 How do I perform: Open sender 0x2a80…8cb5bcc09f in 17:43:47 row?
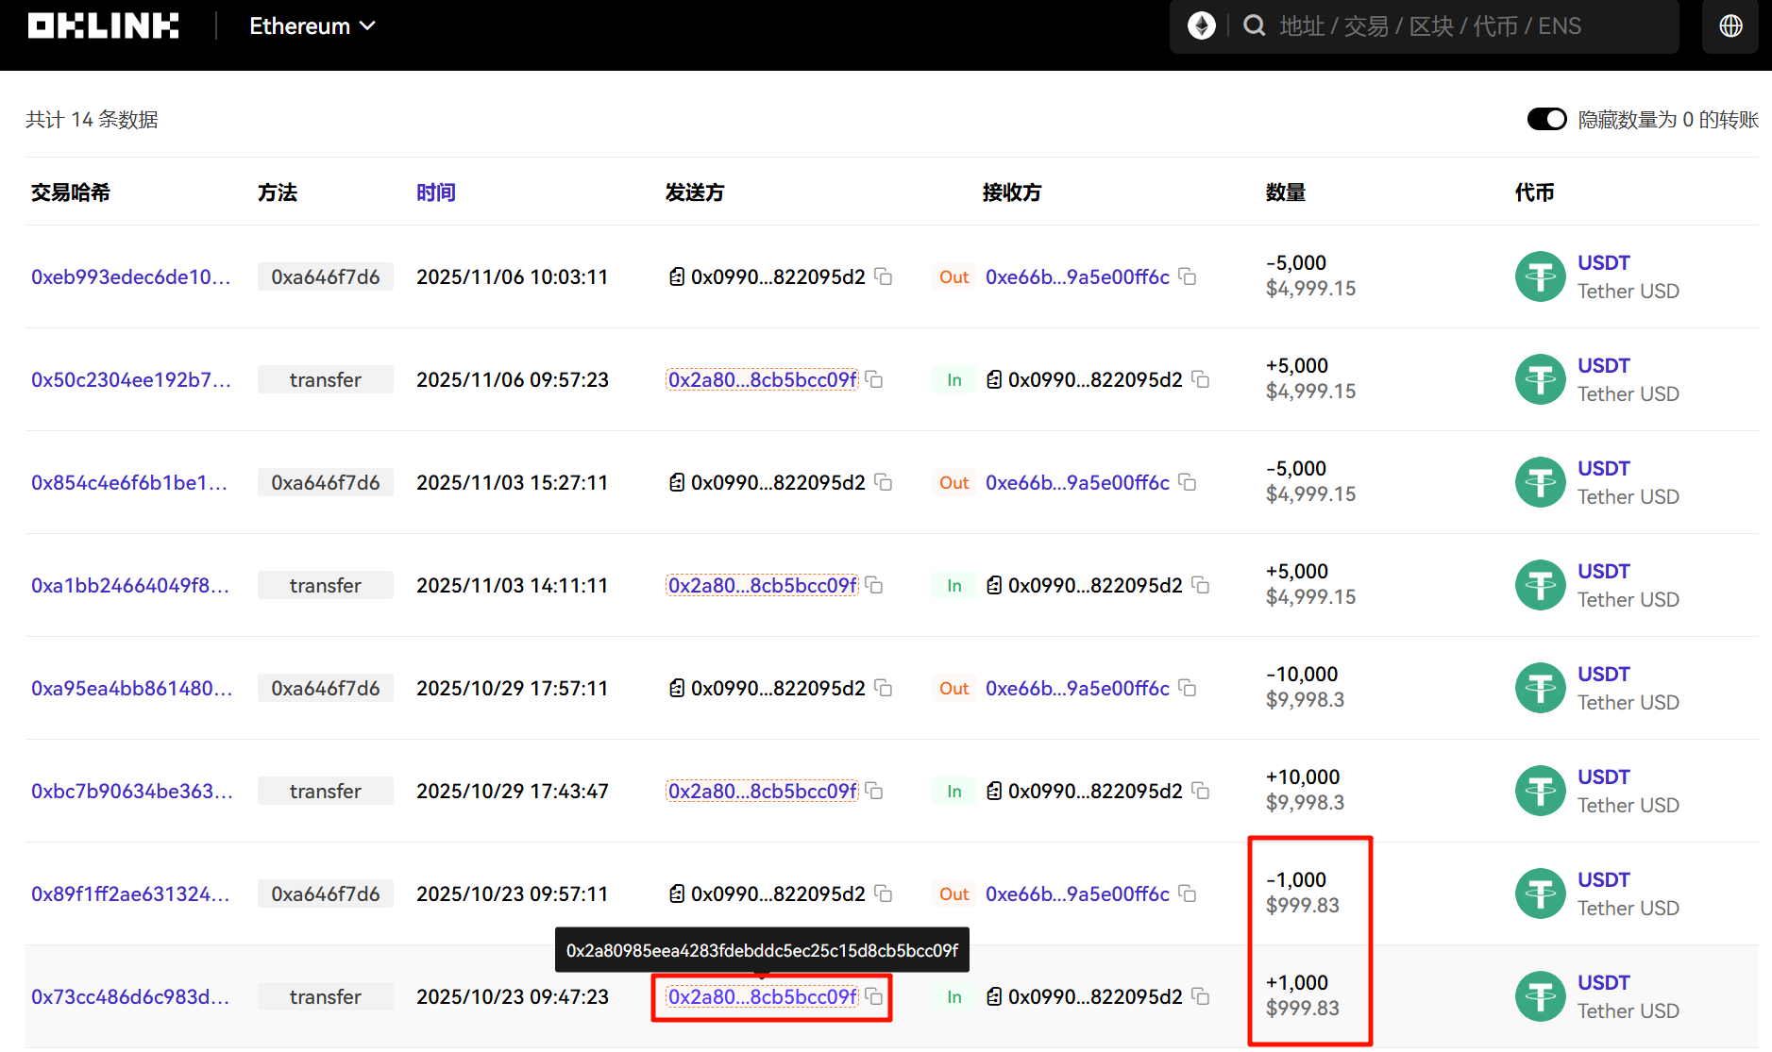(762, 792)
